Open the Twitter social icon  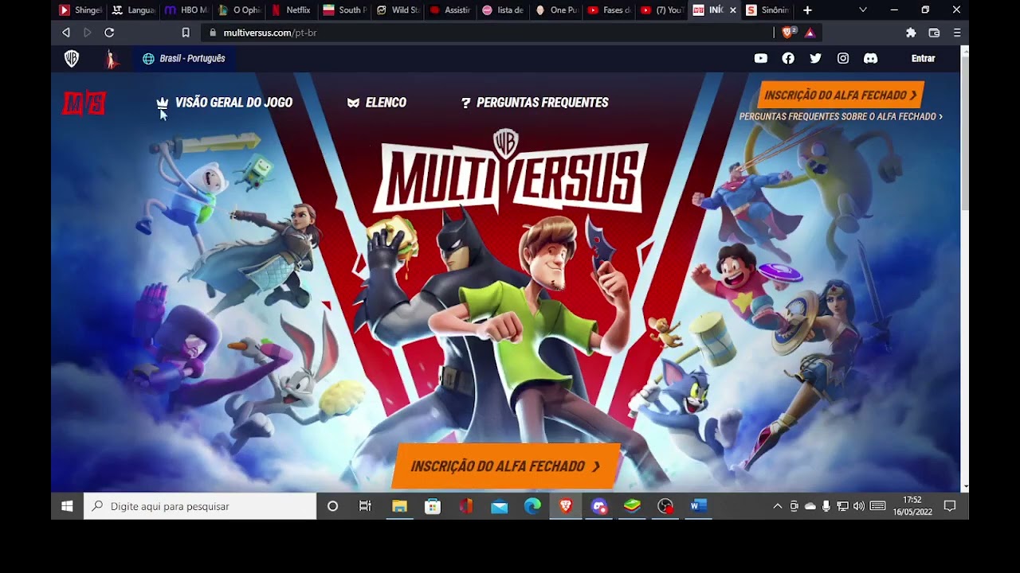coord(815,58)
